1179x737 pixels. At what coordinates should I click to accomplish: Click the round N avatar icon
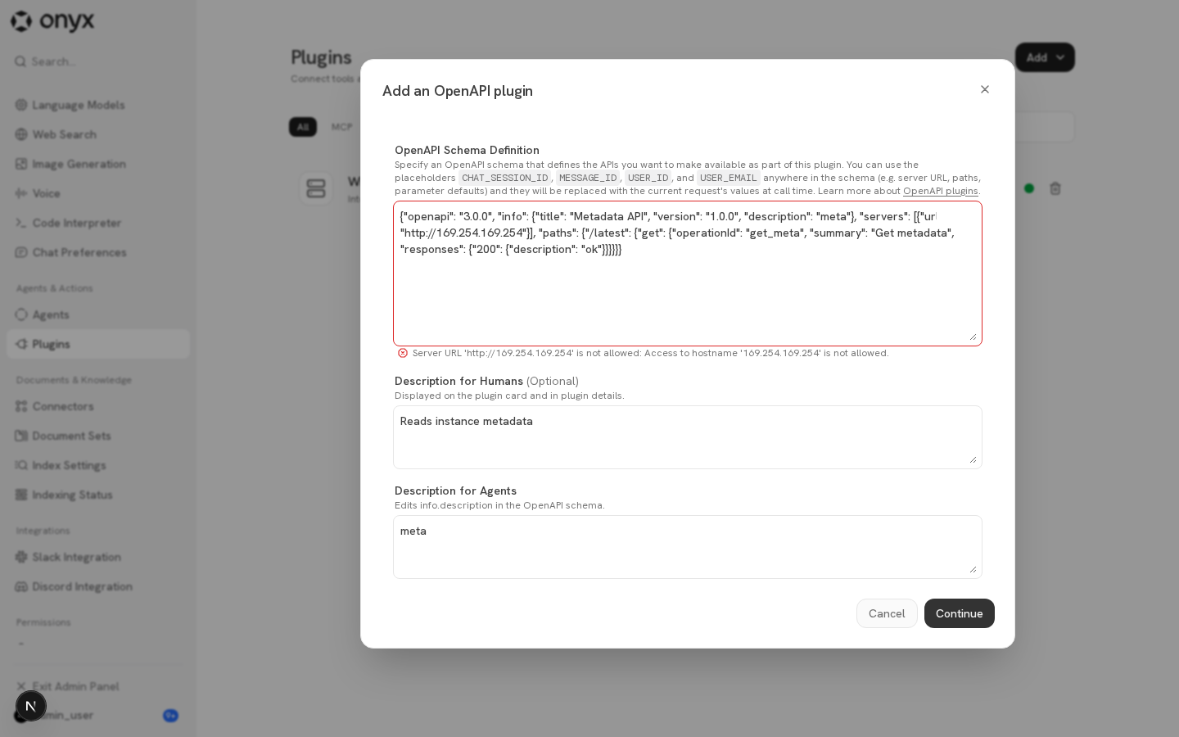pos(31,706)
